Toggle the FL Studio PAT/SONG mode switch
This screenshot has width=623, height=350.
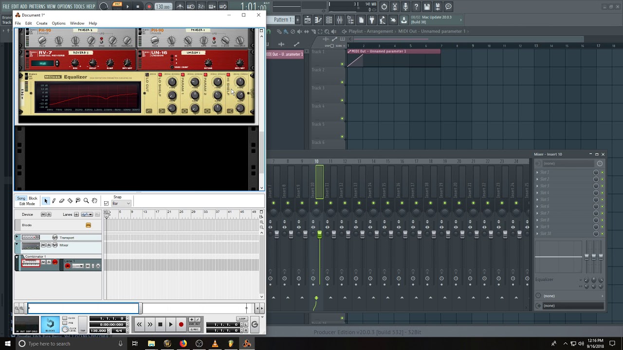point(117,6)
